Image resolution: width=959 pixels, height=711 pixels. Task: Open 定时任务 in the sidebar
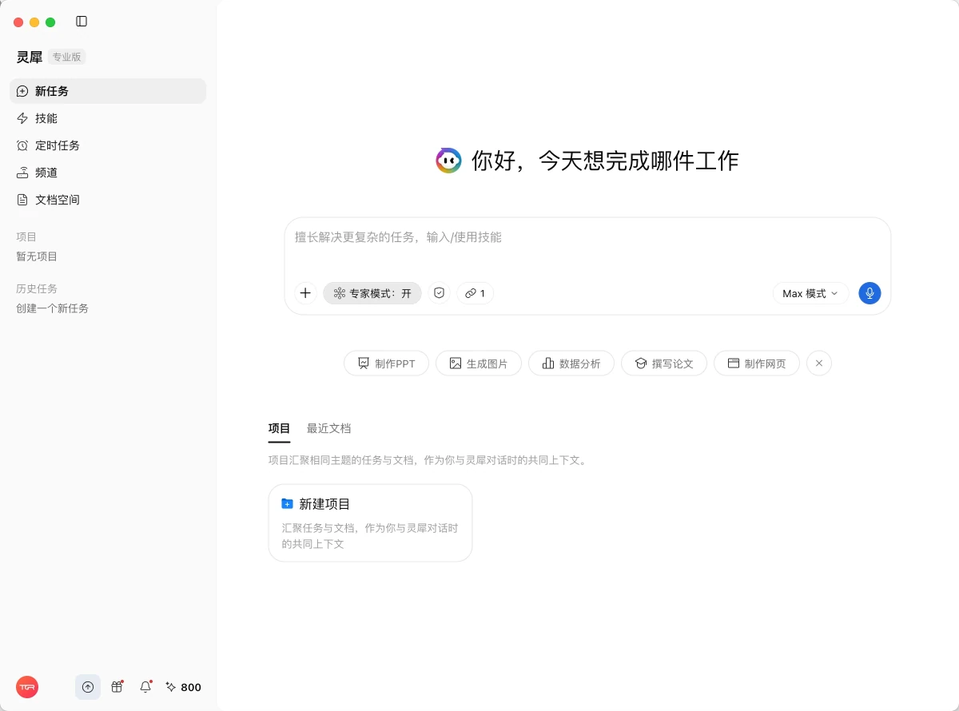(108, 145)
